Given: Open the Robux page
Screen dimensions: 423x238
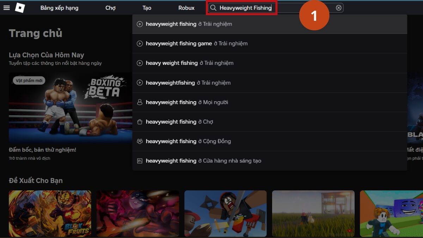Looking at the screenshot, I should point(186,8).
